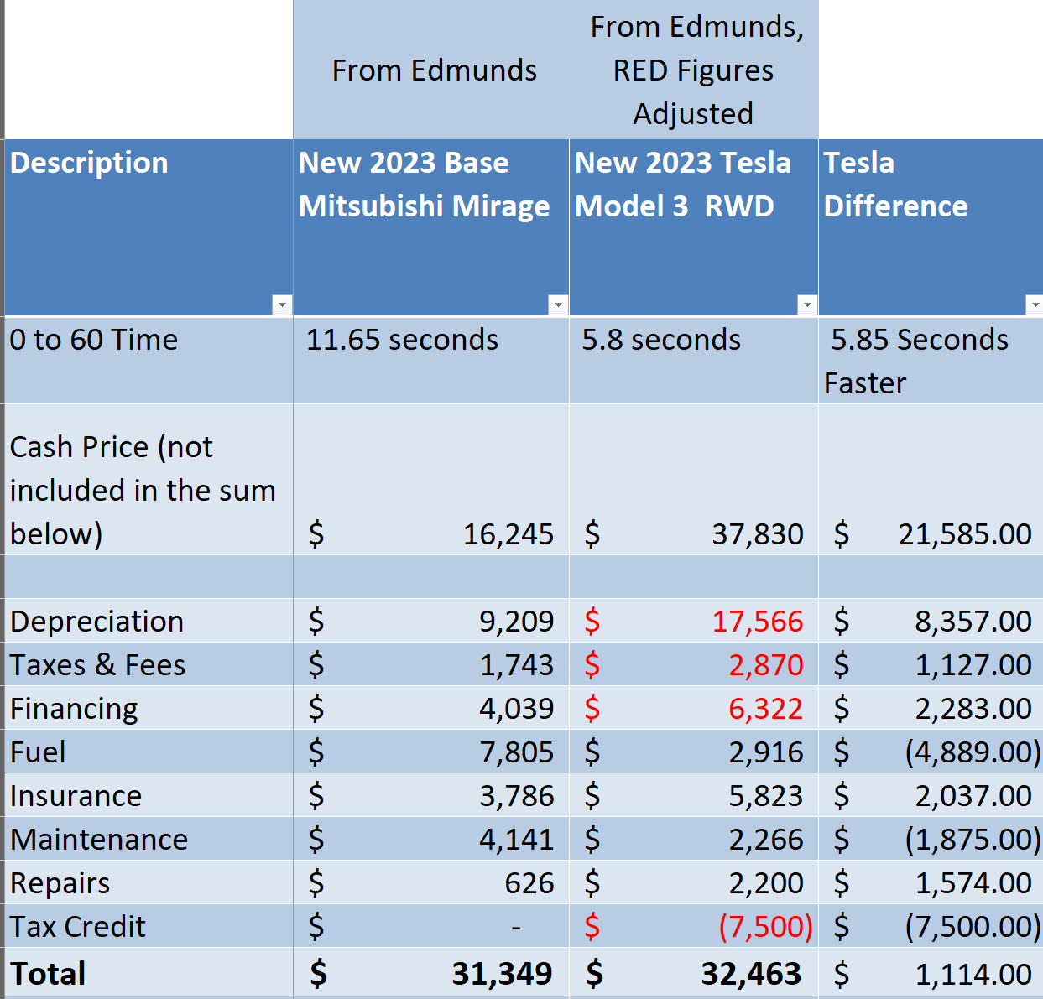
Task: Select the "Fuel" row label
Action: pyautogui.click(x=38, y=752)
